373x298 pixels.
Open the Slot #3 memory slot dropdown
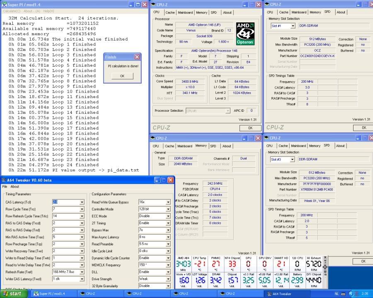(292, 159)
